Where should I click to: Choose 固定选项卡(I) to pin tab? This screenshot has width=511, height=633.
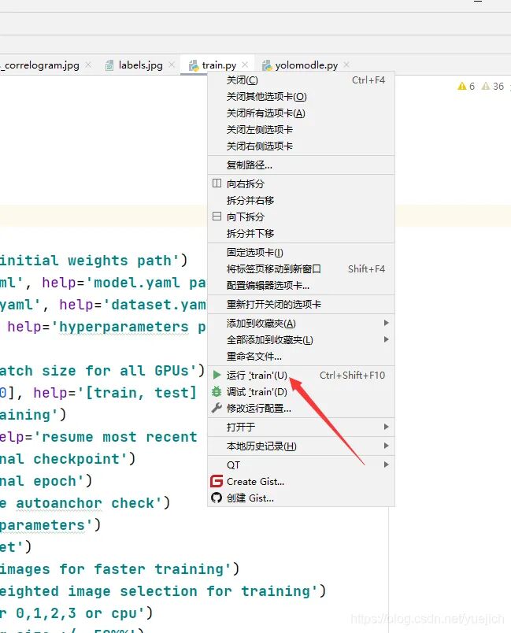coord(301,252)
